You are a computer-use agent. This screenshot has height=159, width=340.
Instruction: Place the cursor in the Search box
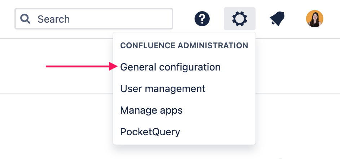pyautogui.click(x=101, y=19)
